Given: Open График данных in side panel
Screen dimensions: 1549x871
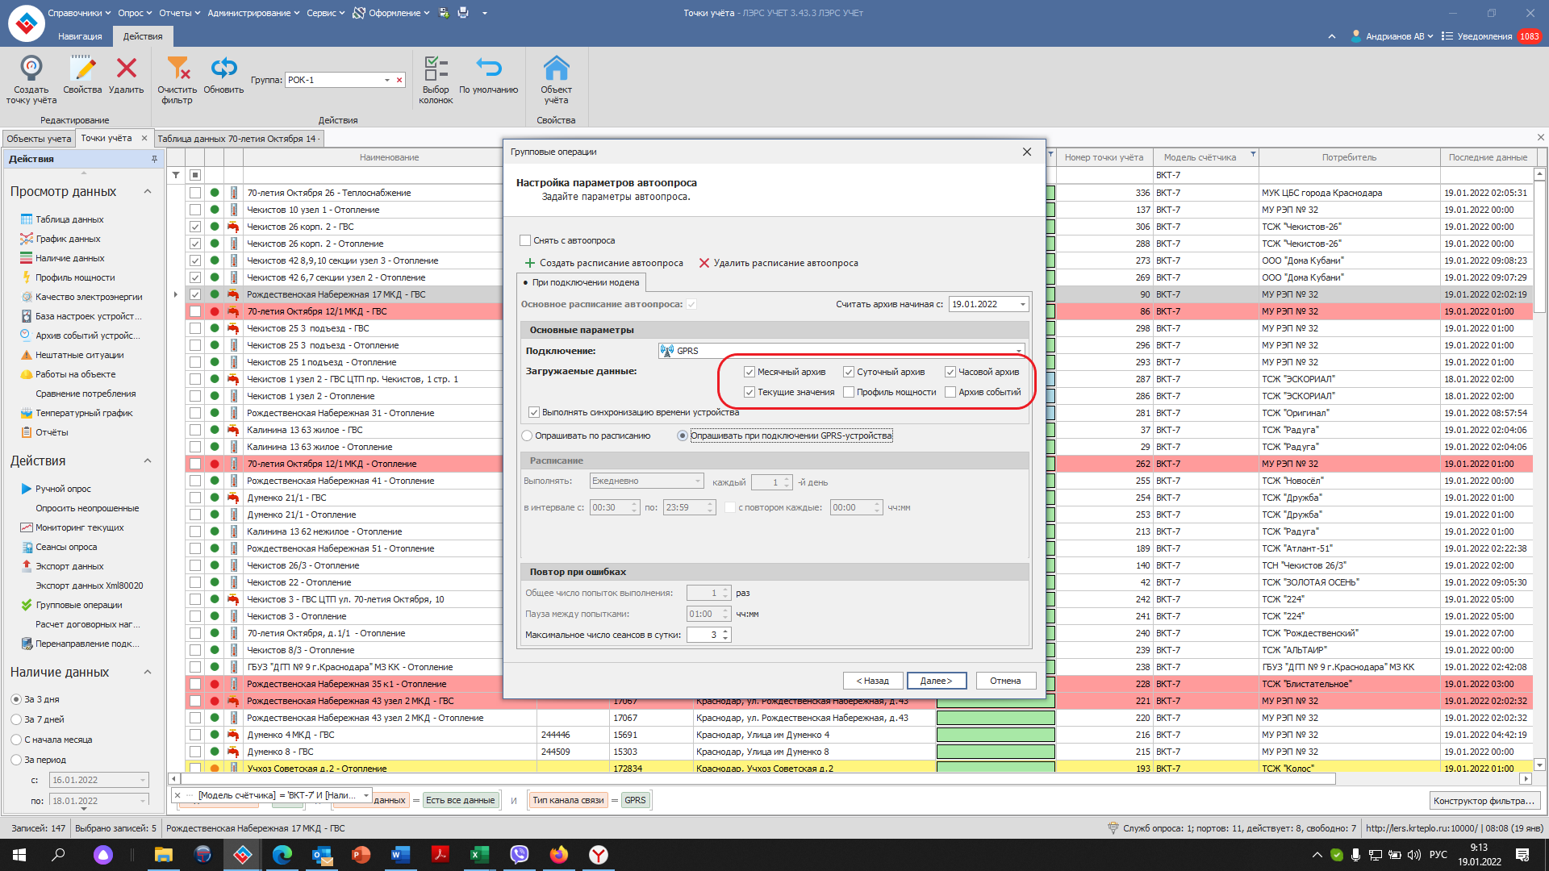Looking at the screenshot, I should 68,239.
